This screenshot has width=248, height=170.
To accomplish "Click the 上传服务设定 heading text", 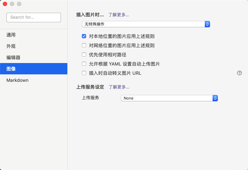I will tap(90, 87).
